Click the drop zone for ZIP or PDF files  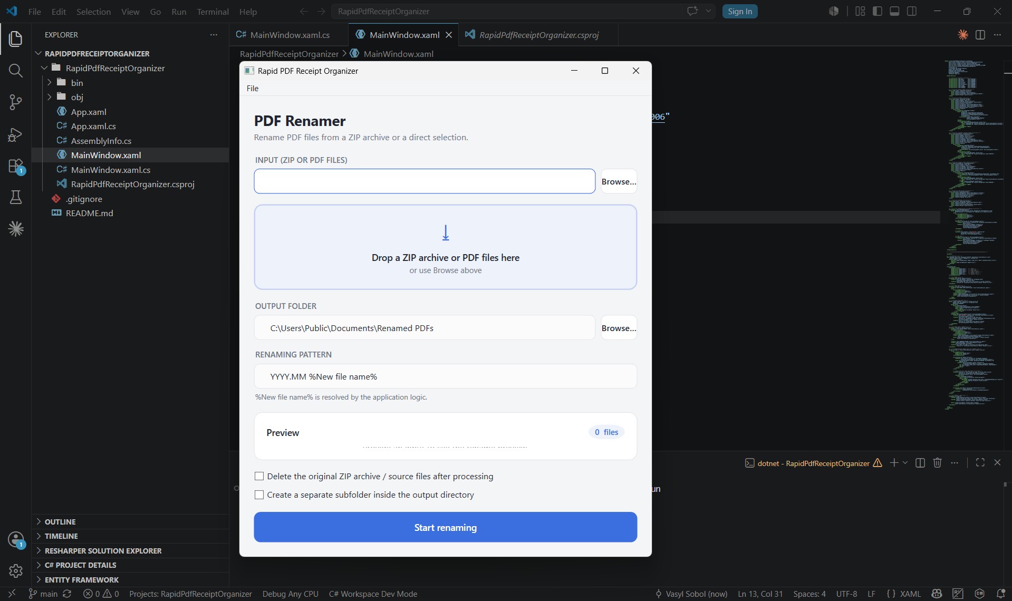point(445,247)
